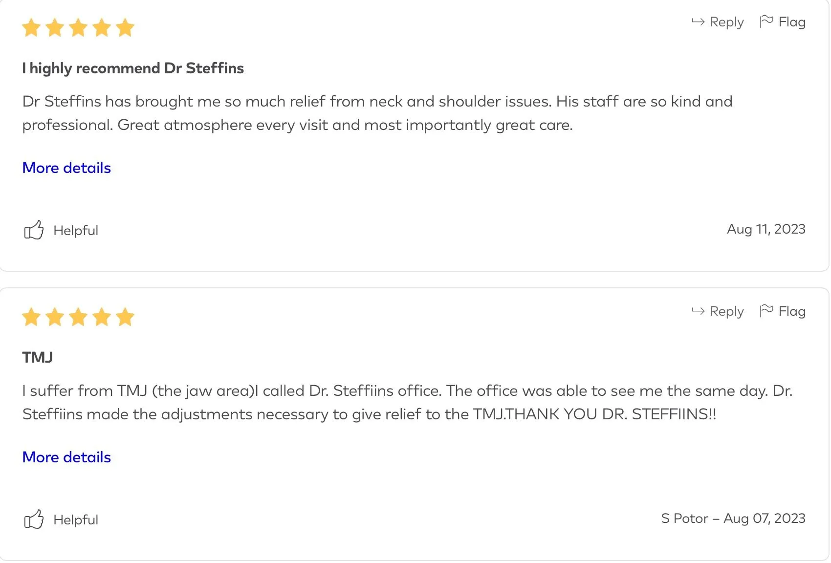Expand More details under the TMJ review
The height and width of the screenshot is (563, 831).
66,457
